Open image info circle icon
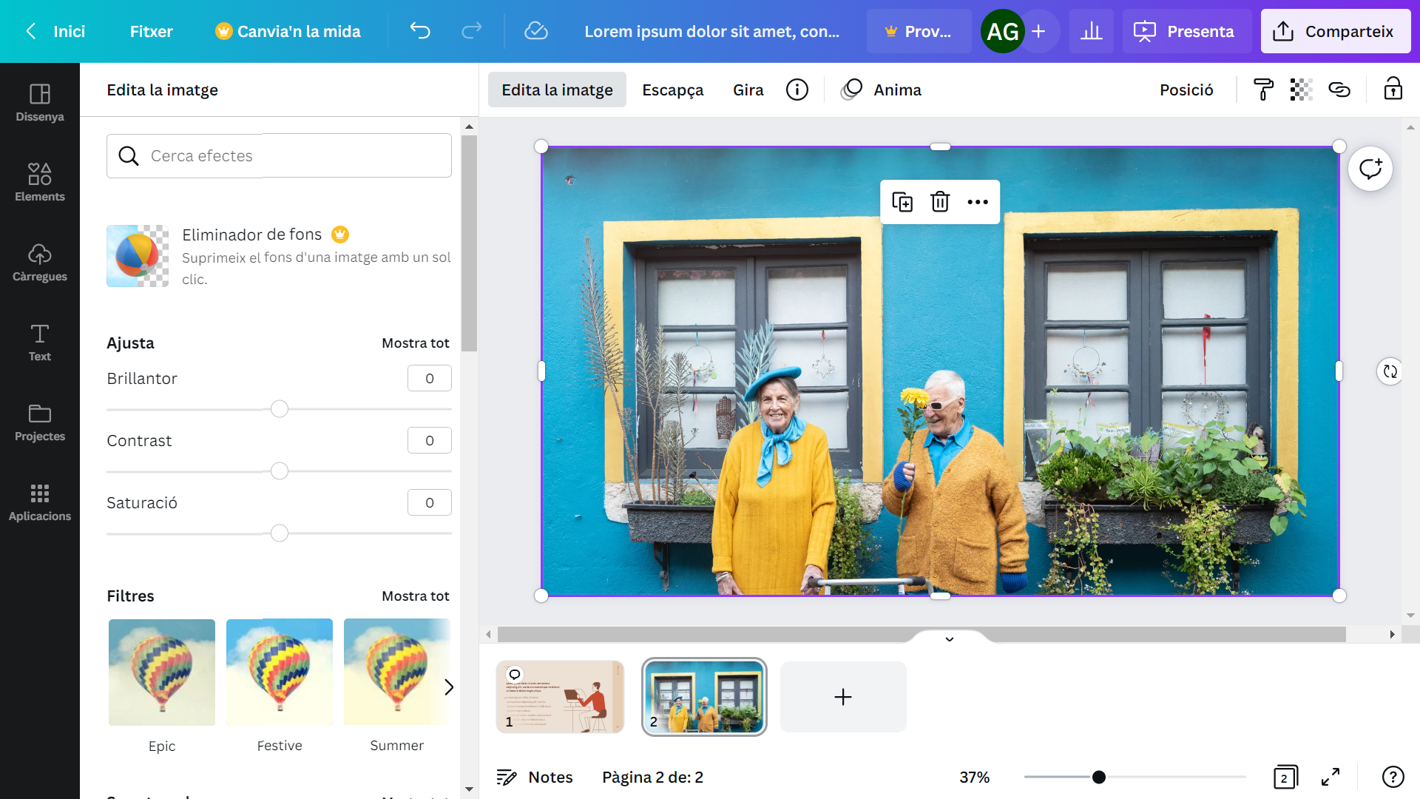 pyautogui.click(x=797, y=90)
